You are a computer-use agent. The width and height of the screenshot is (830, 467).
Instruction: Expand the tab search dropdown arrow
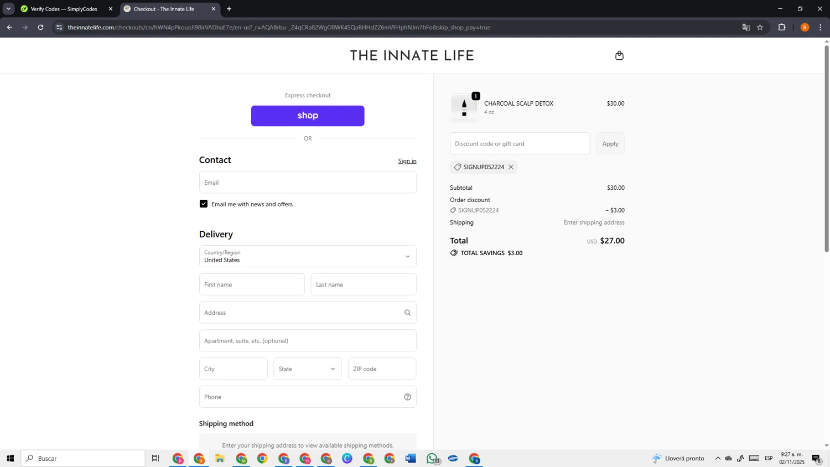(x=8, y=9)
